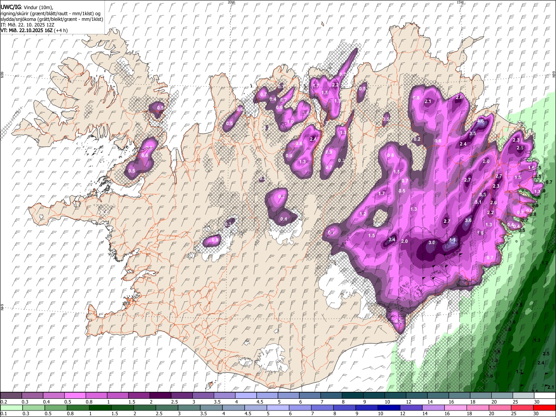The width and height of the screenshot is (556, 417).
Task: Pick the white 30 swatch in the top snow scale
Action: tap(545, 396)
